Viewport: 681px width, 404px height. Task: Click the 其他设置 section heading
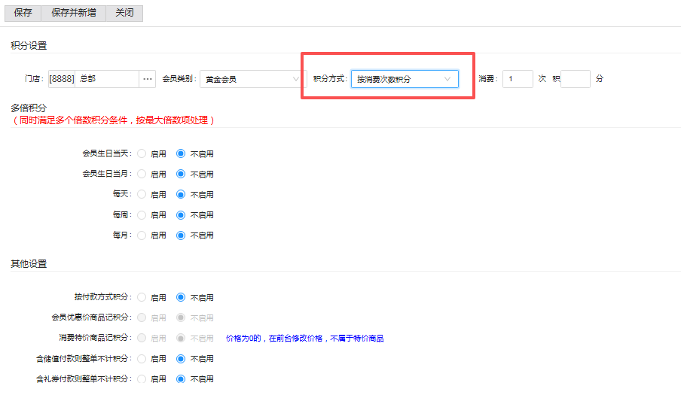(29, 264)
